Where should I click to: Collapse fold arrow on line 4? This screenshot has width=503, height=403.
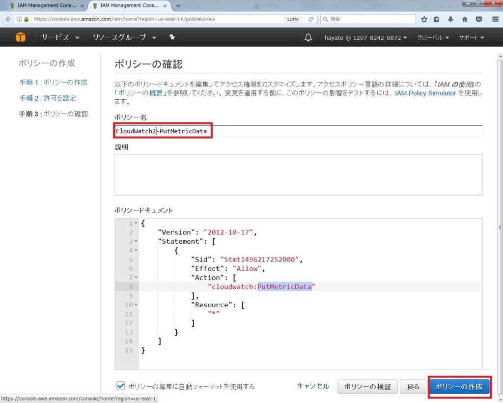tap(136, 250)
